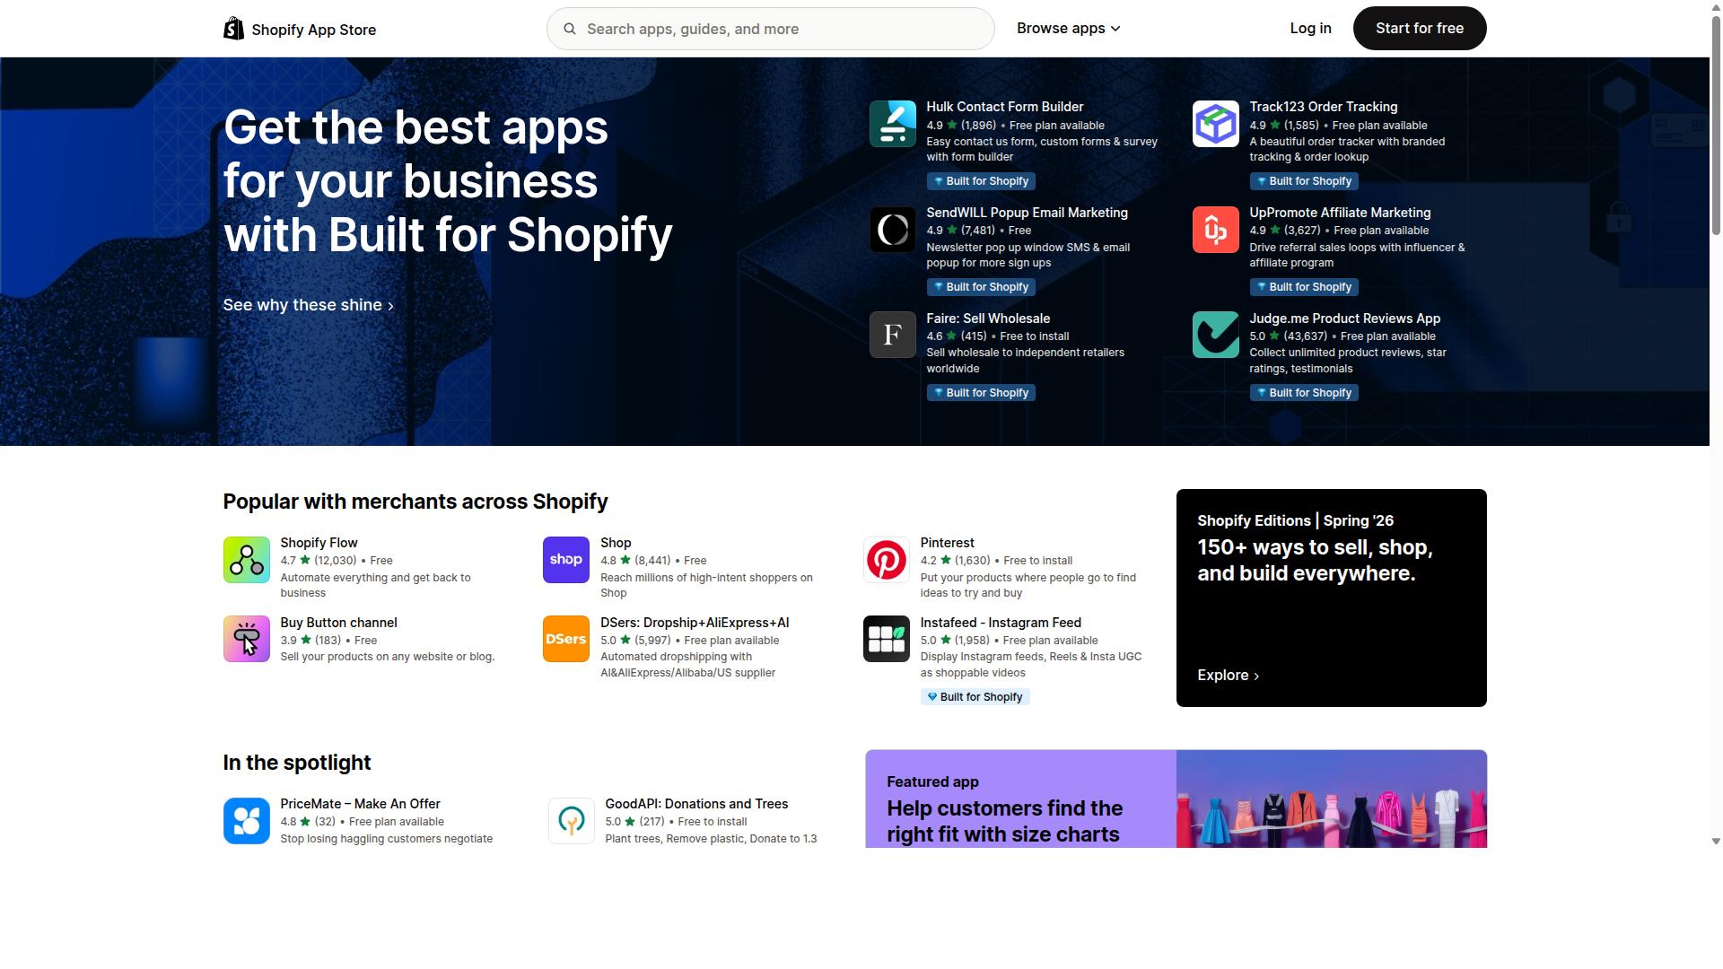1723x969 pixels.
Task: Open PriceMate – Make An Offer title
Action: pos(360,804)
